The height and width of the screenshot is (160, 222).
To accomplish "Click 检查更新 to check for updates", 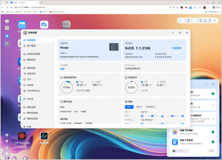I will pyautogui.click(x=177, y=48).
